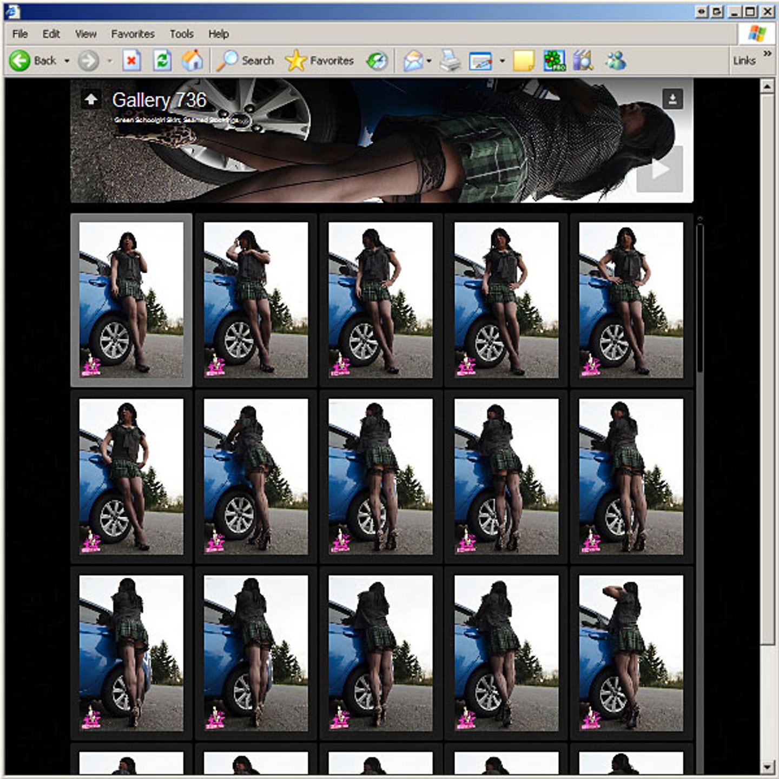Click the gallery download icon

click(672, 99)
